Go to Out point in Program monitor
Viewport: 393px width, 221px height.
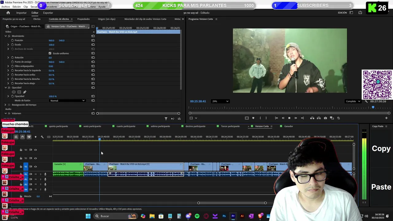point(302,118)
